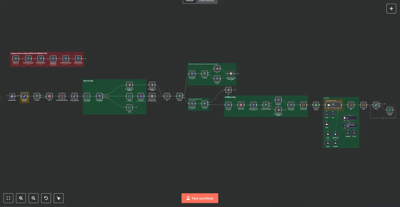The image size is (400, 207).
Task: Switch to the Executions tab
Action: click(206, 1)
